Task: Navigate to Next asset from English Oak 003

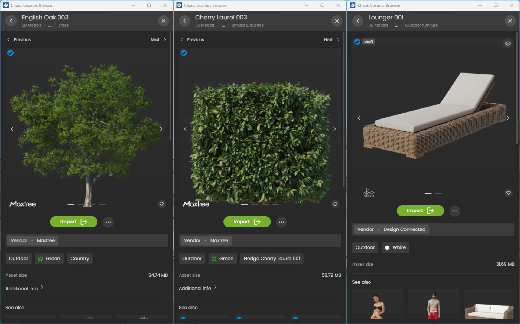Action: (x=157, y=39)
